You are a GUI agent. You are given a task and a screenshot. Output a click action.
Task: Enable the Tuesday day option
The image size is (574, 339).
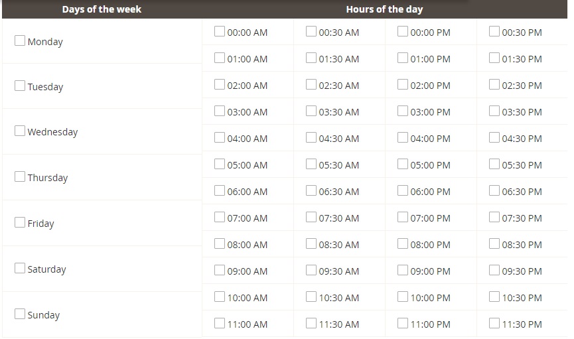(x=20, y=86)
